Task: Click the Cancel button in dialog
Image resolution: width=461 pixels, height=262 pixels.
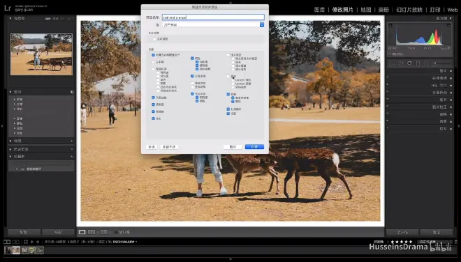Action: [x=233, y=147]
